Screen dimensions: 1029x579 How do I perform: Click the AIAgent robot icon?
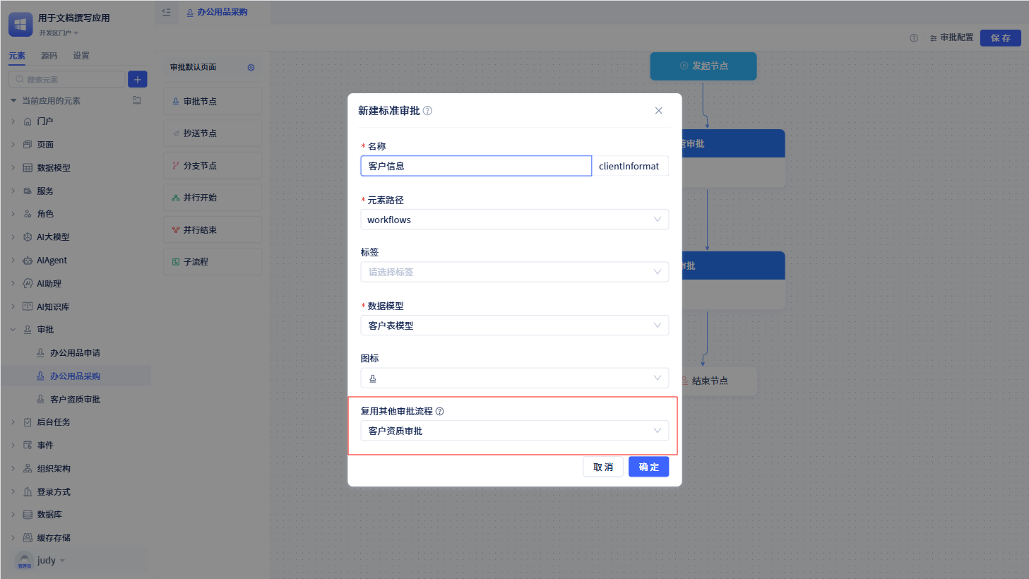coord(28,261)
